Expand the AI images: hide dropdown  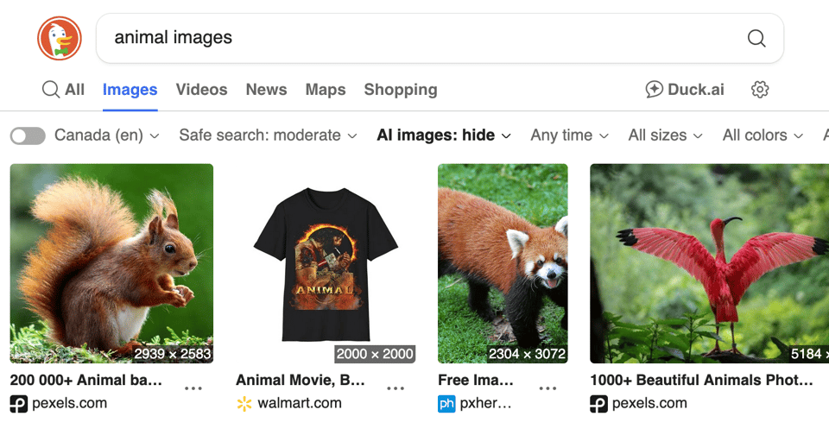click(444, 136)
